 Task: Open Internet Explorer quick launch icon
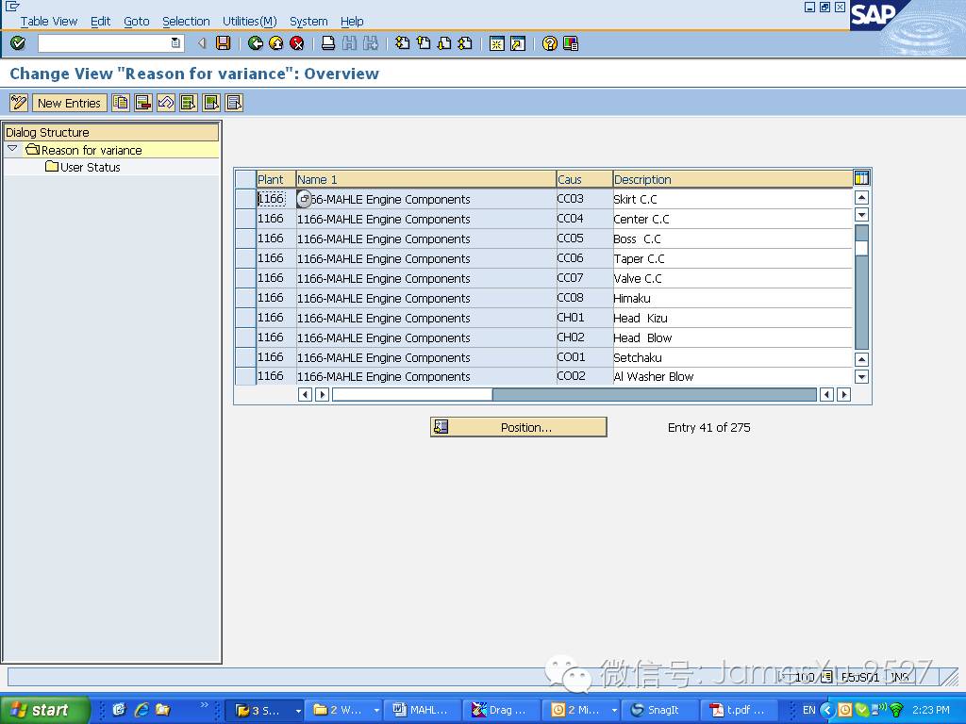[x=142, y=710]
